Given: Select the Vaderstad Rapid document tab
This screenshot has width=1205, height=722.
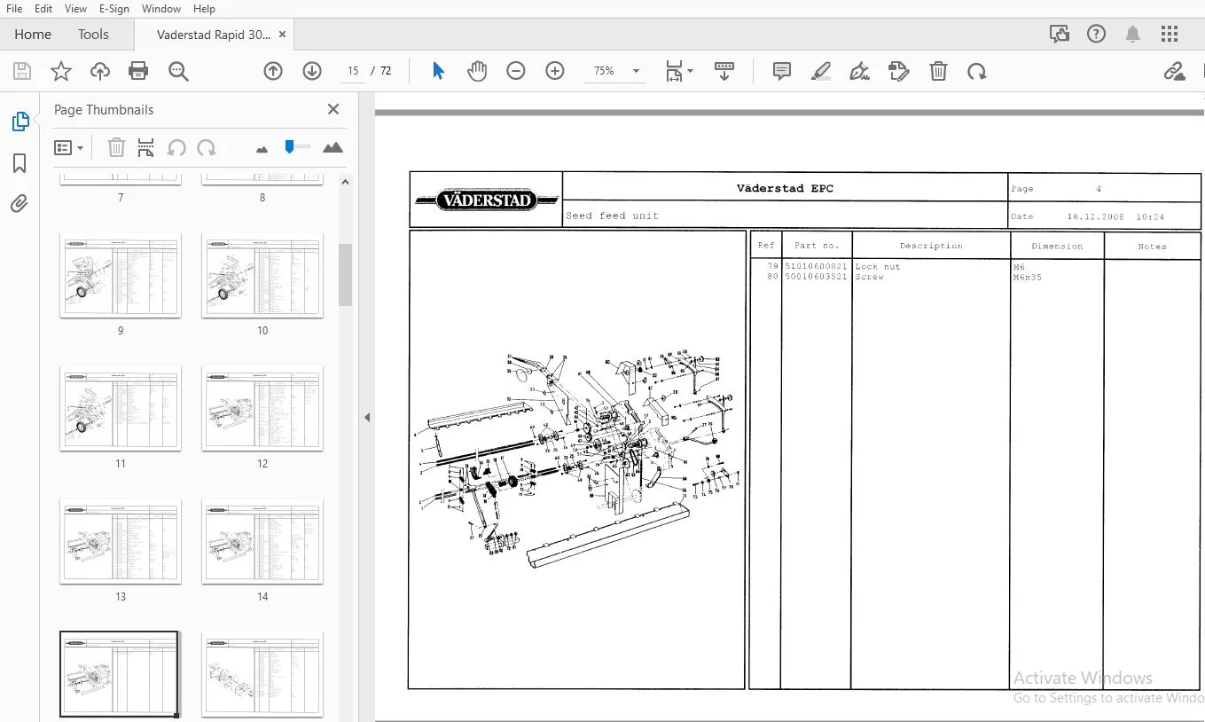Looking at the screenshot, I should tap(214, 35).
